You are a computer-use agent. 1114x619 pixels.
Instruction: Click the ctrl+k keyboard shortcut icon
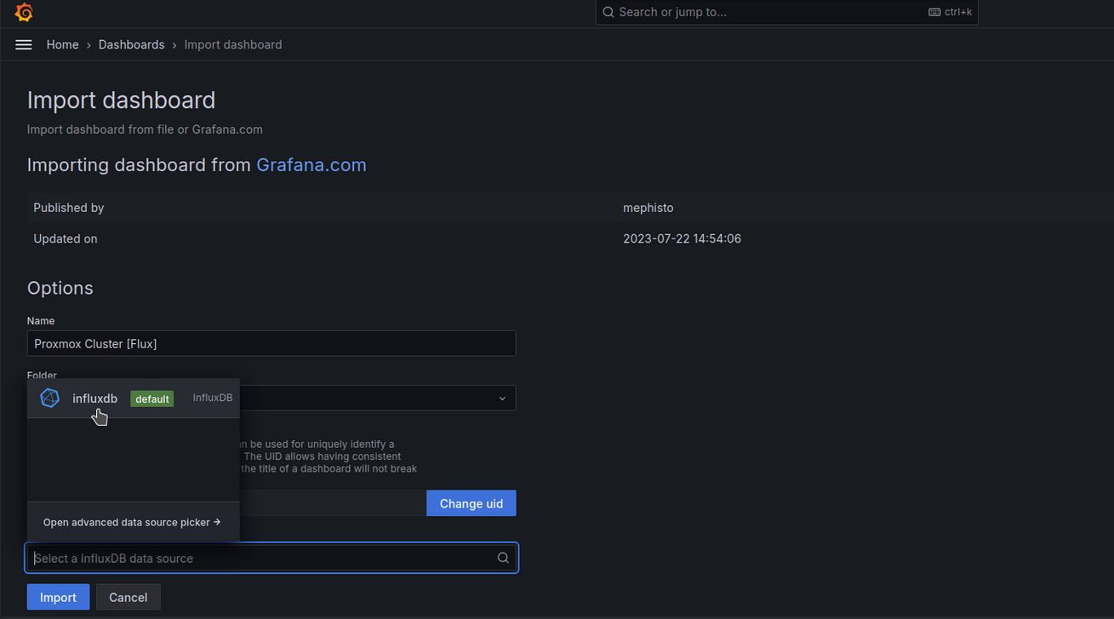point(934,12)
